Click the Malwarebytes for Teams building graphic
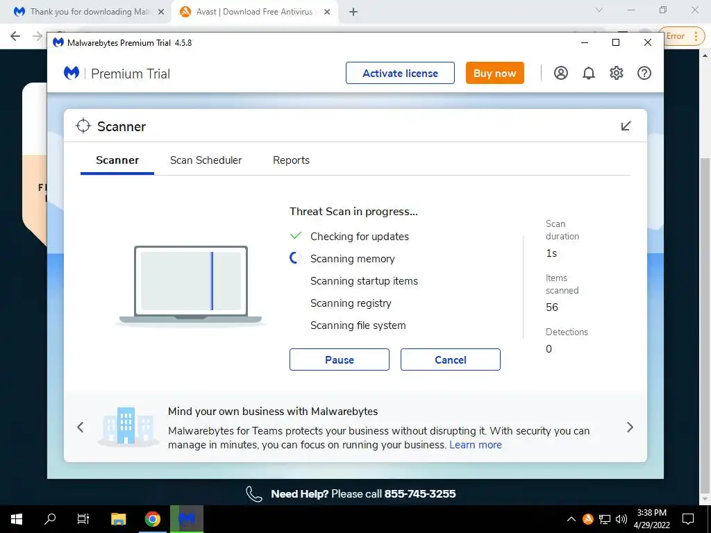Image resolution: width=711 pixels, height=533 pixels. tap(128, 426)
